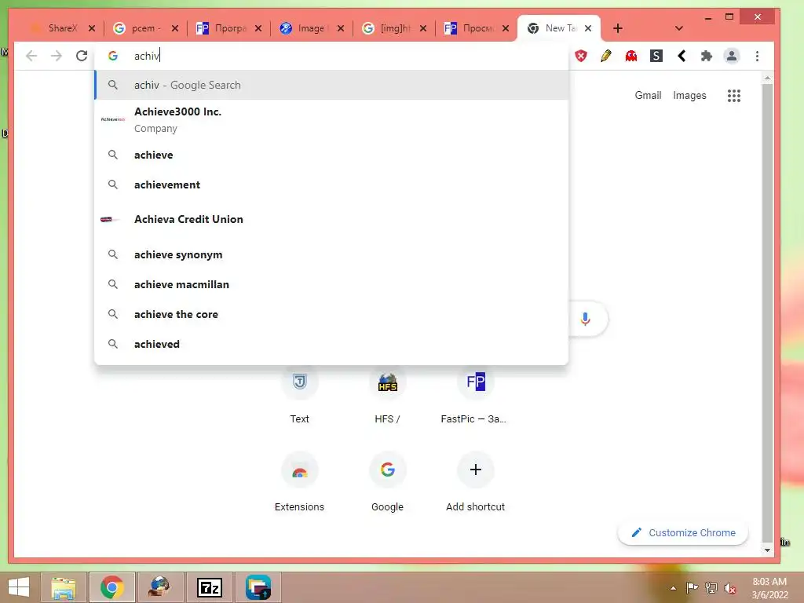
Task: Open the Google apps grid
Action: pyautogui.click(x=734, y=95)
